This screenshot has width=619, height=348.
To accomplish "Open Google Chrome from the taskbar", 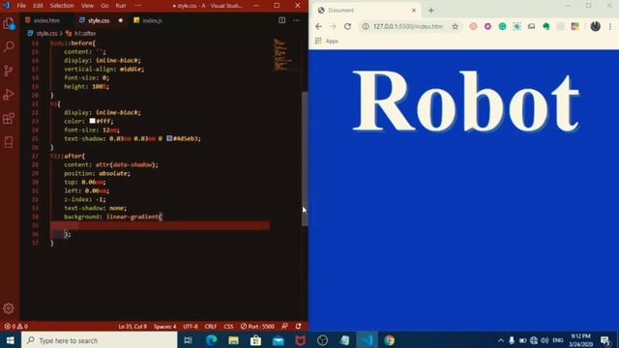I will pos(389,340).
